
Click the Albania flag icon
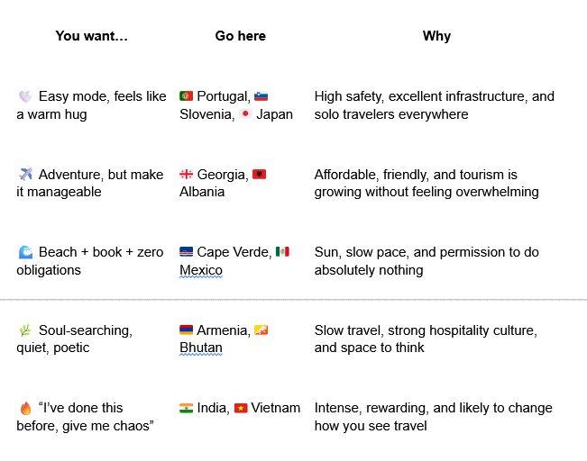(x=260, y=175)
